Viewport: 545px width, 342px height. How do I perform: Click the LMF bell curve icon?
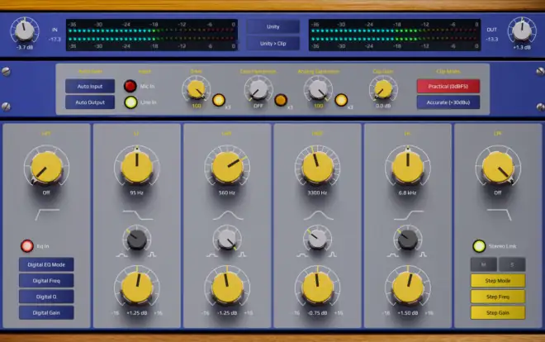pyautogui.click(x=228, y=216)
